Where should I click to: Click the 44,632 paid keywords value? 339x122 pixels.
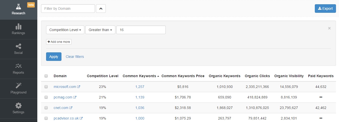321,87
